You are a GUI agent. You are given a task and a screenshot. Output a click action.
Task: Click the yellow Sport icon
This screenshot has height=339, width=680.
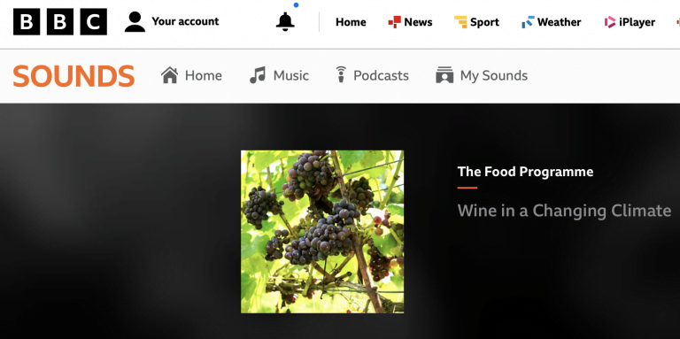(460, 21)
